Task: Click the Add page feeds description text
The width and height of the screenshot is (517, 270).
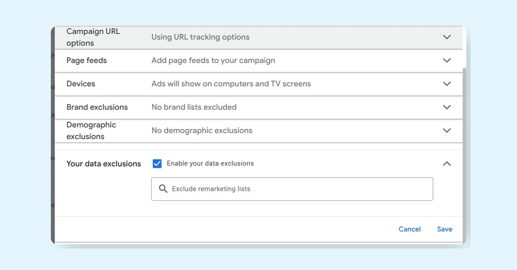Action: coord(213,60)
